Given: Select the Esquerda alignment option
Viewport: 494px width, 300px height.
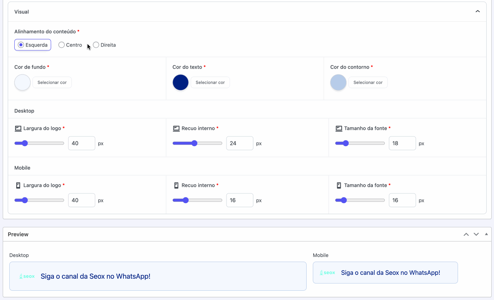Looking at the screenshot, I should (21, 45).
